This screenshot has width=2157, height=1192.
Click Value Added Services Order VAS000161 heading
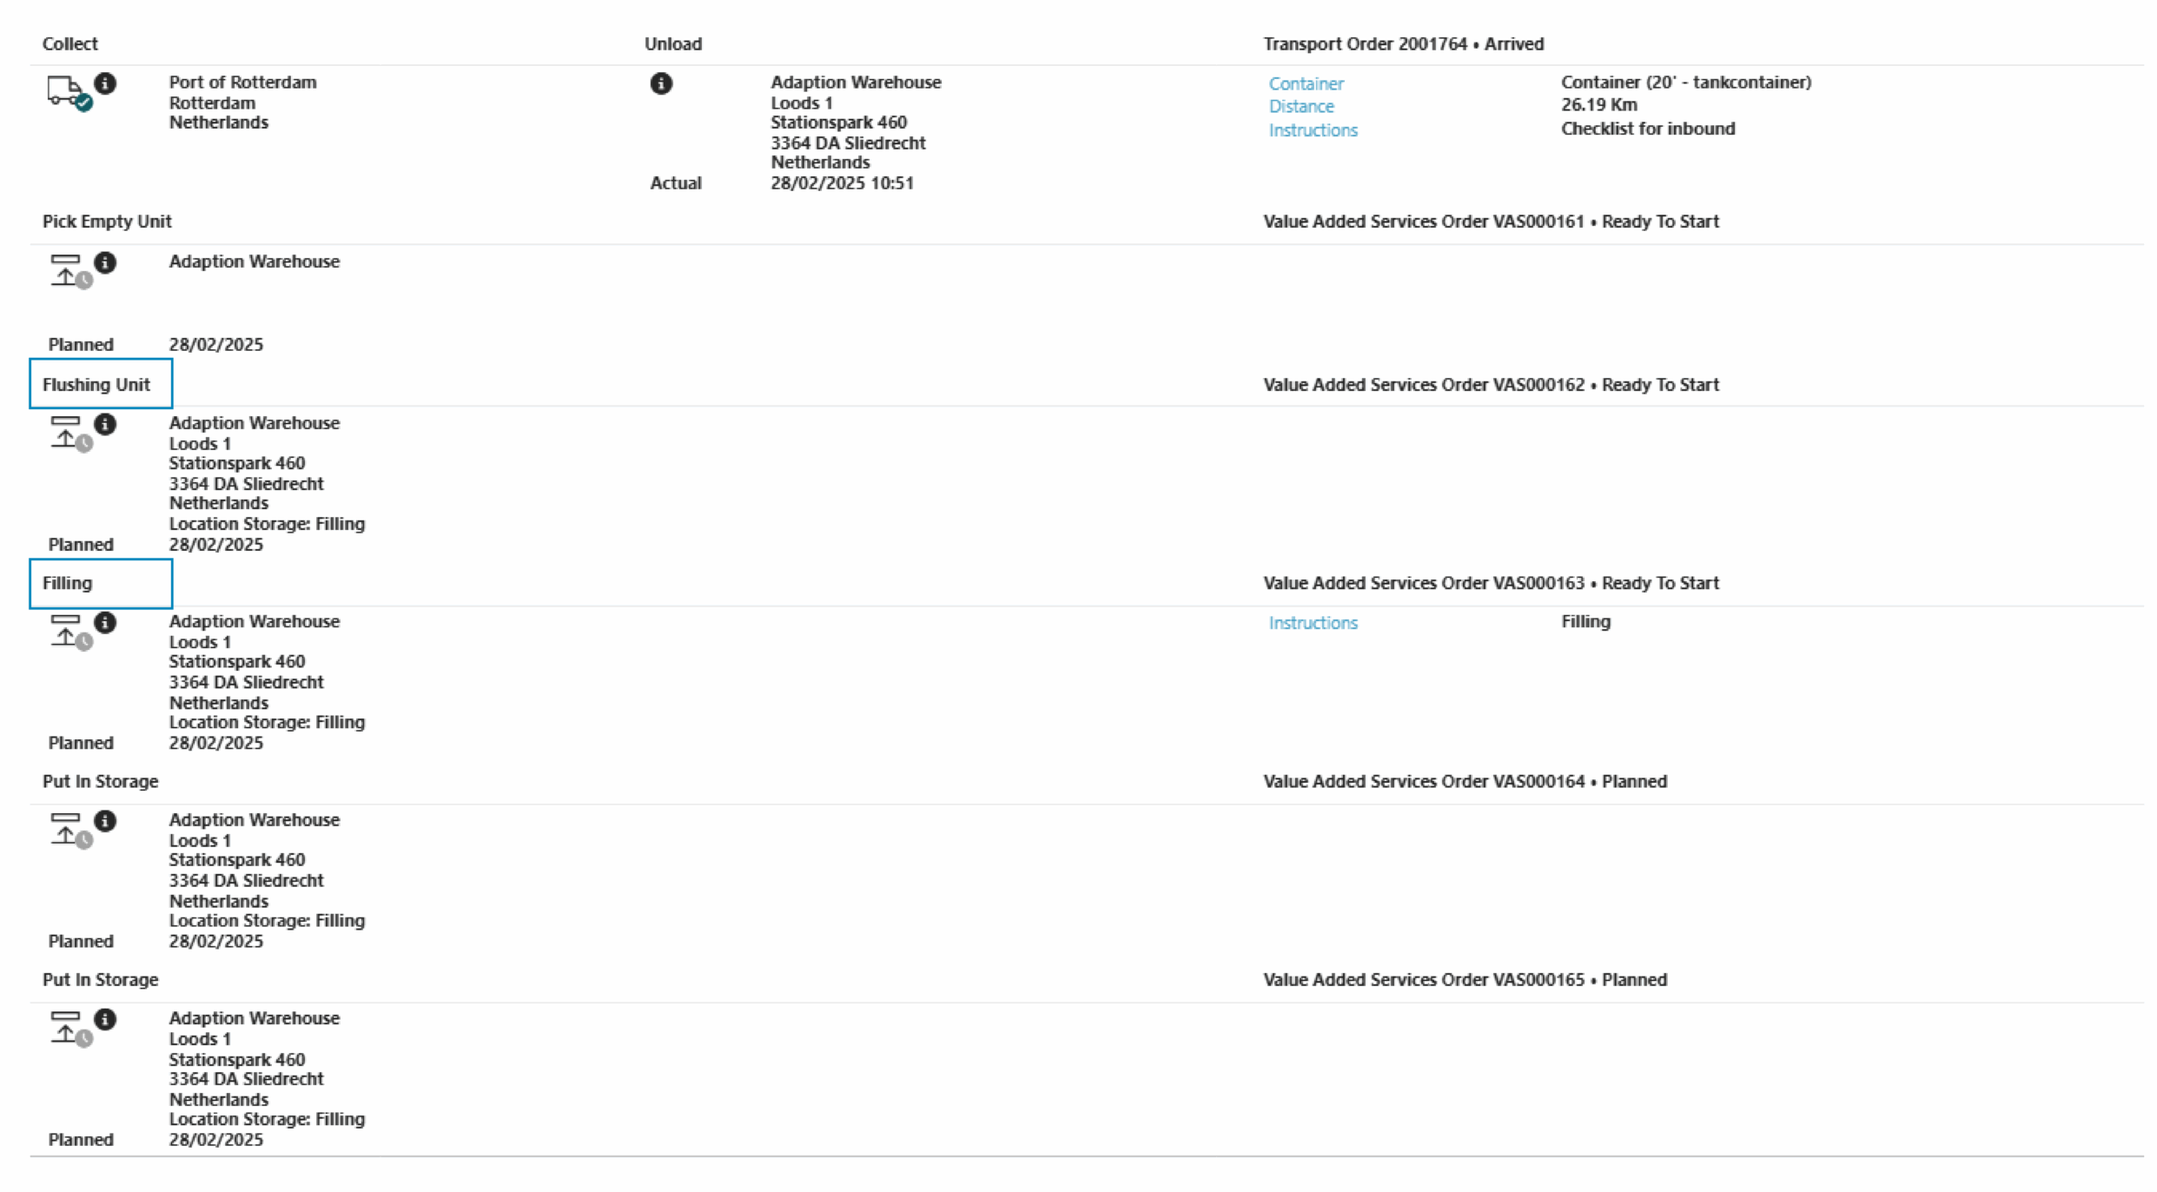coord(1491,222)
